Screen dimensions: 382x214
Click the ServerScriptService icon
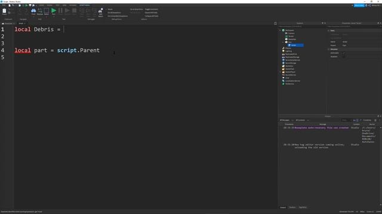click(284, 60)
